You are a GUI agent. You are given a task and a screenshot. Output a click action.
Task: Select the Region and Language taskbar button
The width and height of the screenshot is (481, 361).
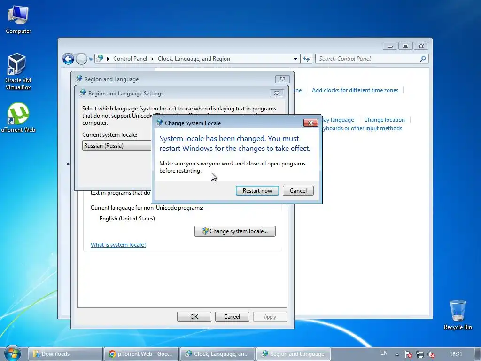293,354
